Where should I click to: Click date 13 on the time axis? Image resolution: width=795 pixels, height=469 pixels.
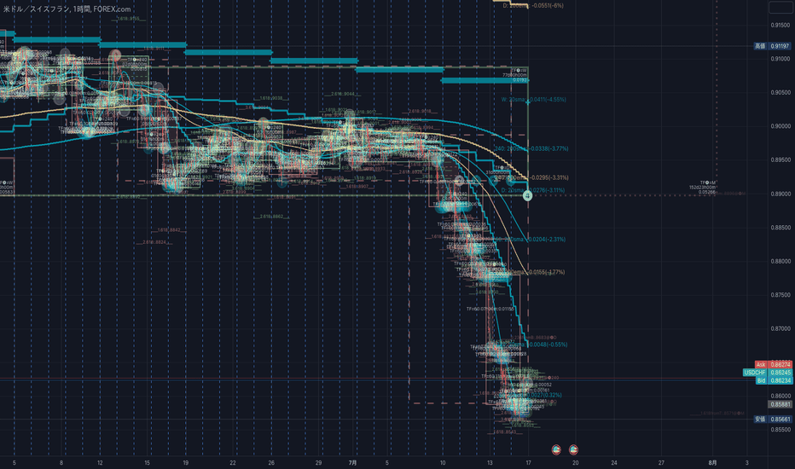click(490, 463)
